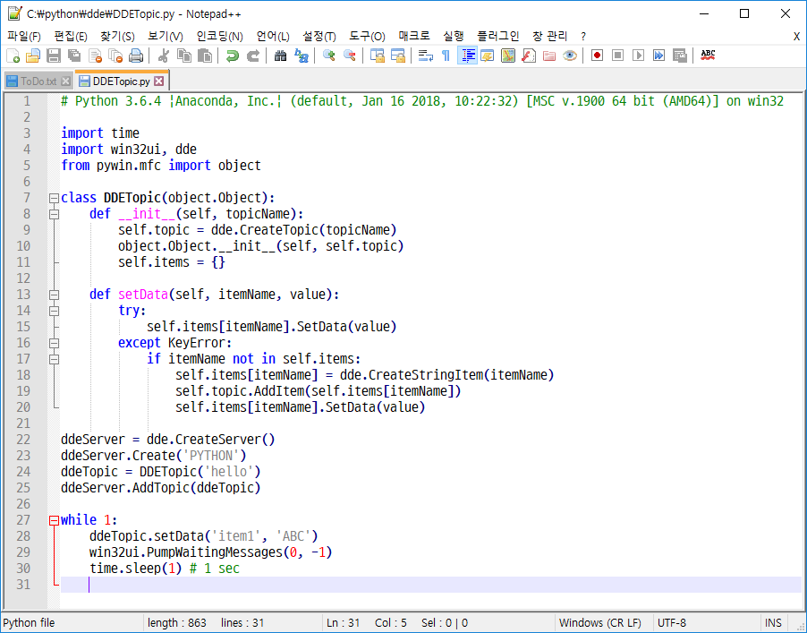Click the Print icon in toolbar
807x633 pixels.
135,56
